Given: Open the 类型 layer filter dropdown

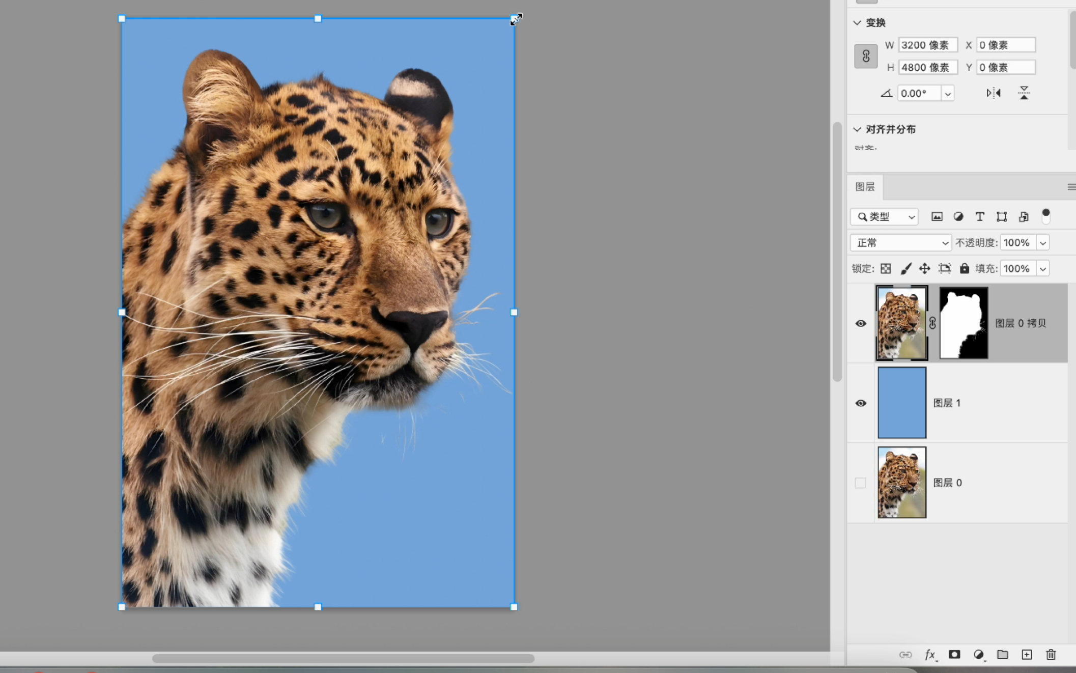Looking at the screenshot, I should [x=884, y=217].
